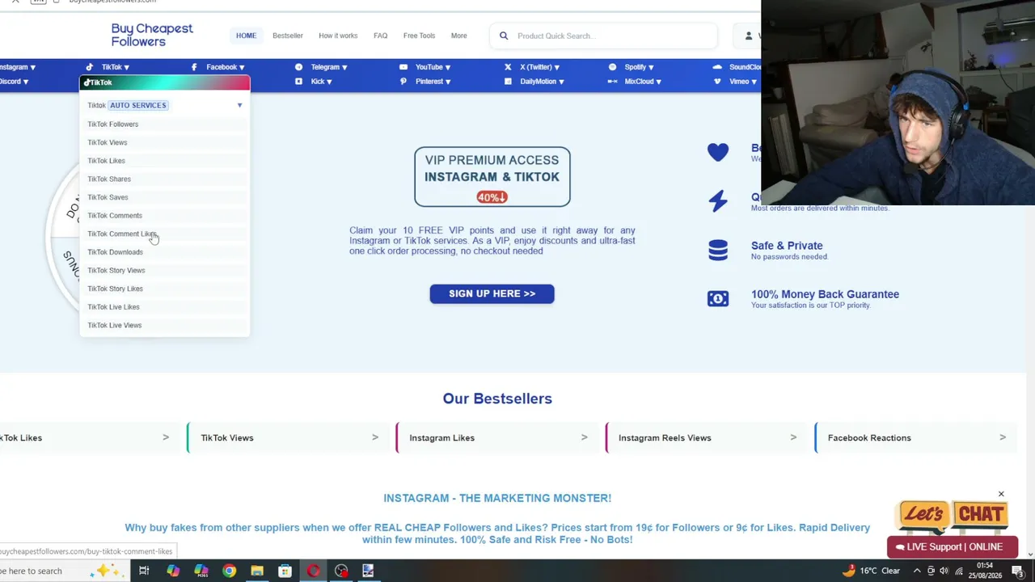1035x582 pixels.
Task: Select TikTok Comments from the dropdown
Action: tap(165, 216)
